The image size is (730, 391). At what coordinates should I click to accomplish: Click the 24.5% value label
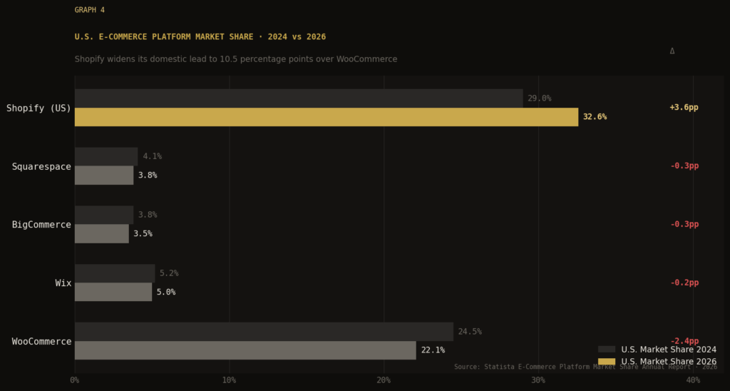pyautogui.click(x=470, y=332)
